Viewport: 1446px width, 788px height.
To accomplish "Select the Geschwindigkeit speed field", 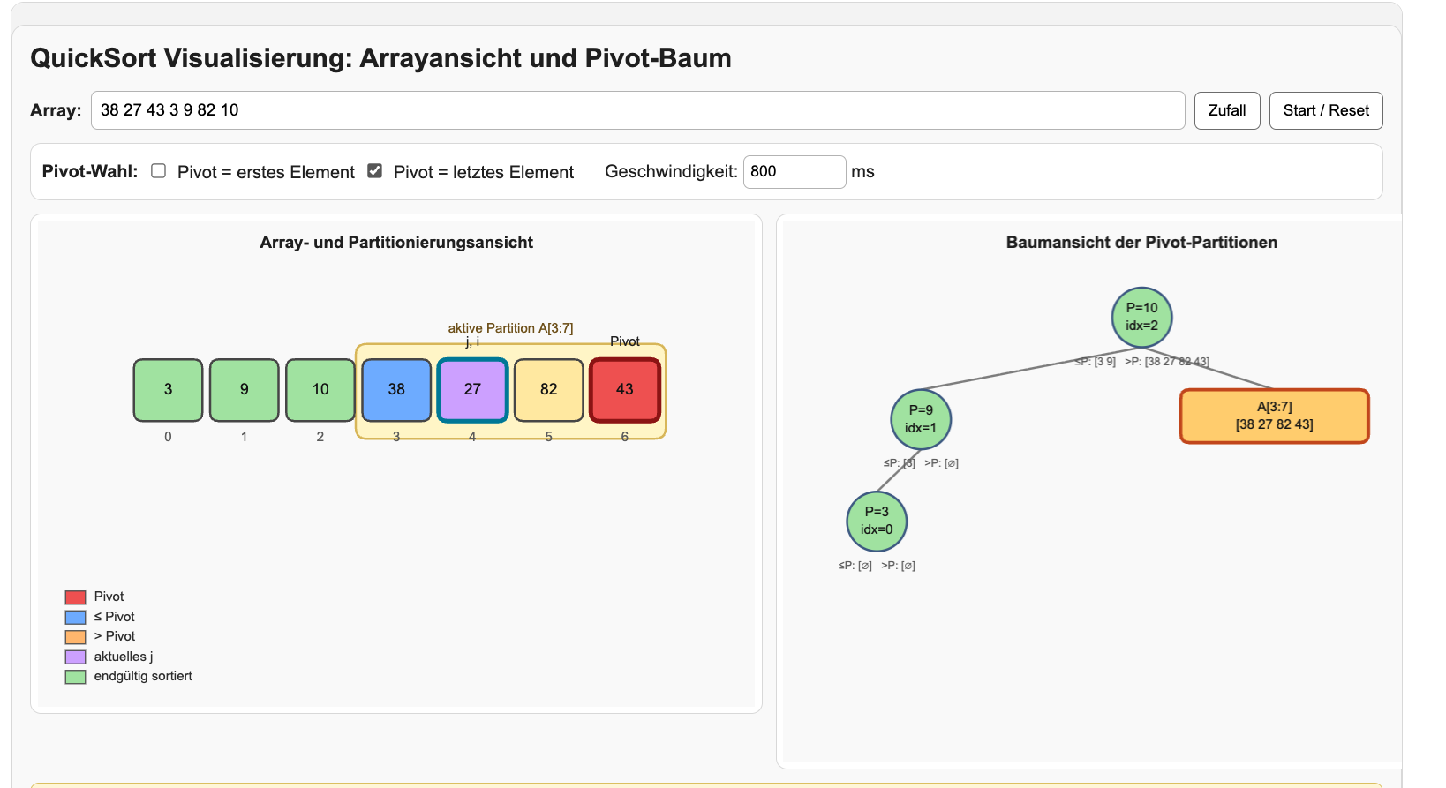I will (x=795, y=171).
